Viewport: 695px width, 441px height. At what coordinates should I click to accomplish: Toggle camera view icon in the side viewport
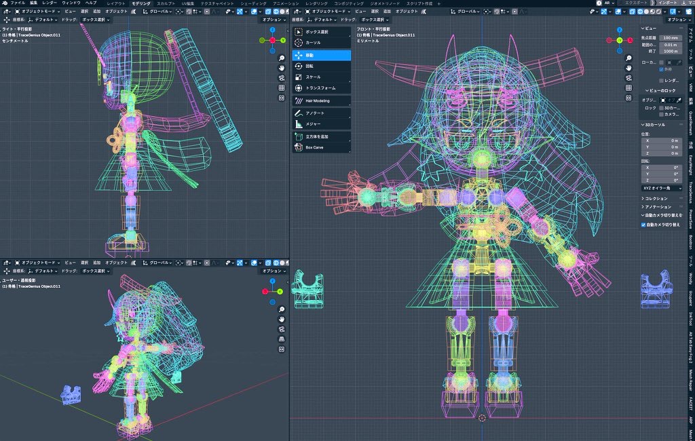coord(281,78)
